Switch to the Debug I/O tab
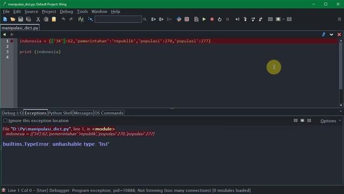Image resolution: width=344 pixels, height=194 pixels. [12, 113]
